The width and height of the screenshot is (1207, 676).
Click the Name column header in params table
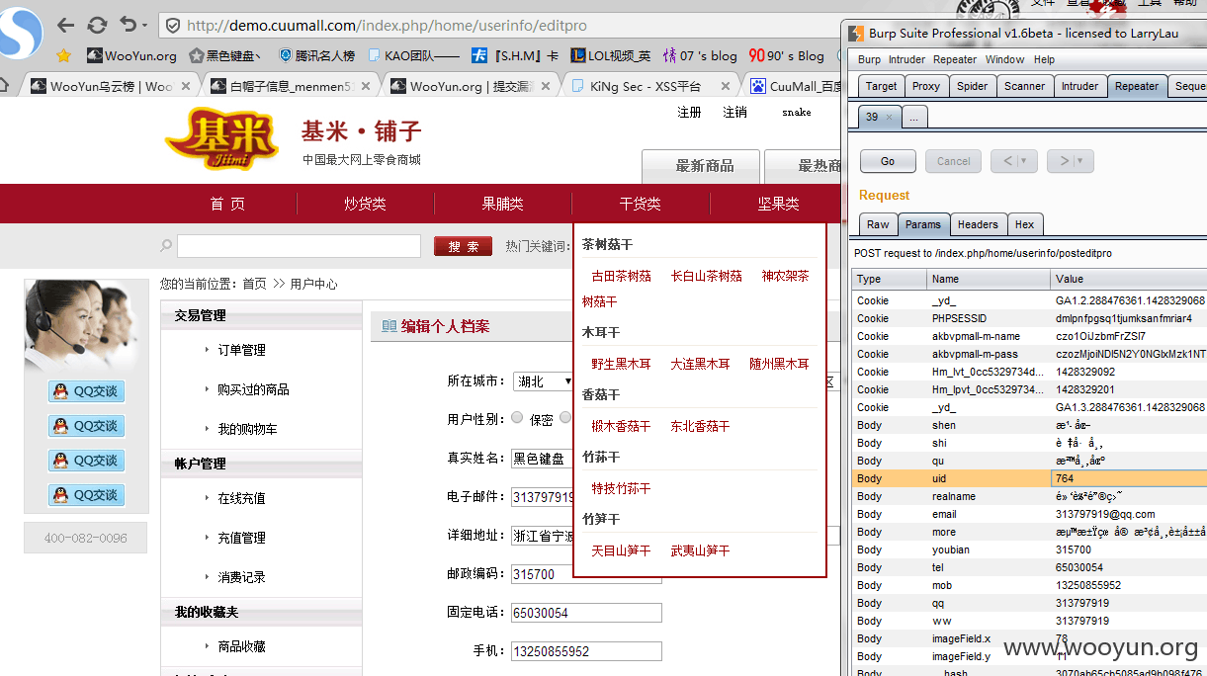pyautogui.click(x=988, y=279)
